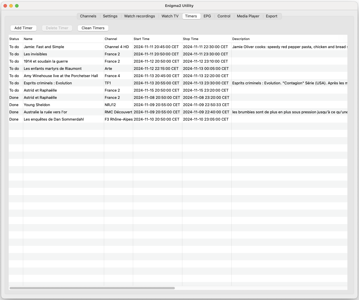359x300 pixels.
Task: Go to Watch recordings tab
Action: point(139,16)
